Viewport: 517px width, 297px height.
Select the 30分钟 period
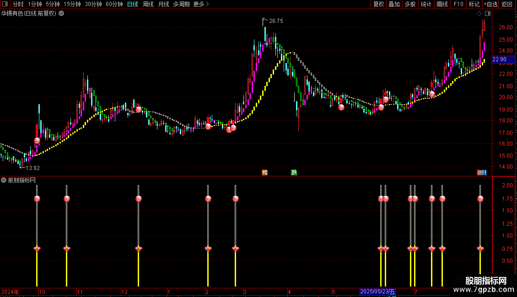click(93, 4)
